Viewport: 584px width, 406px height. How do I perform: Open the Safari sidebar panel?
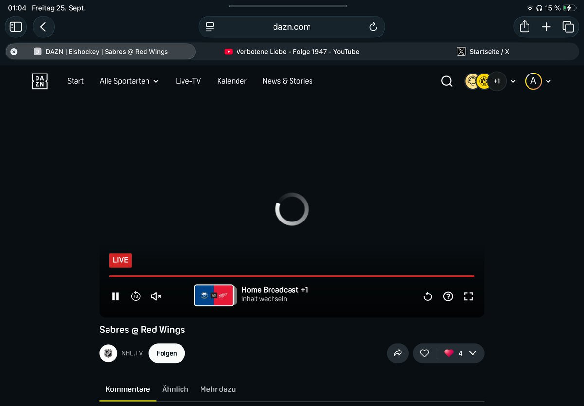point(16,27)
